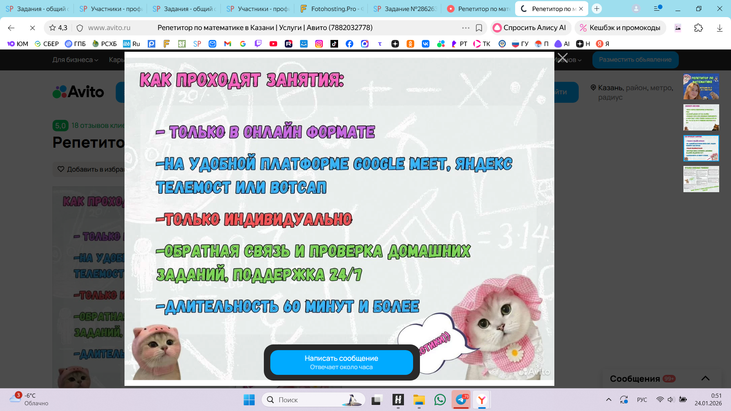This screenshot has width=731, height=411.
Task: Open Telegram from the taskbar
Action: 461,400
